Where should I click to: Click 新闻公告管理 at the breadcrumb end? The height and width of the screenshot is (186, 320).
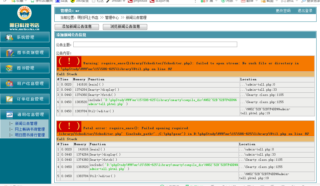136,18
